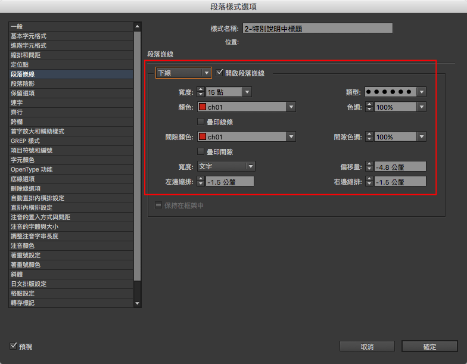Click the 偏移量 -4.8 公釐 field
This screenshot has width=467, height=364.
click(x=400, y=166)
